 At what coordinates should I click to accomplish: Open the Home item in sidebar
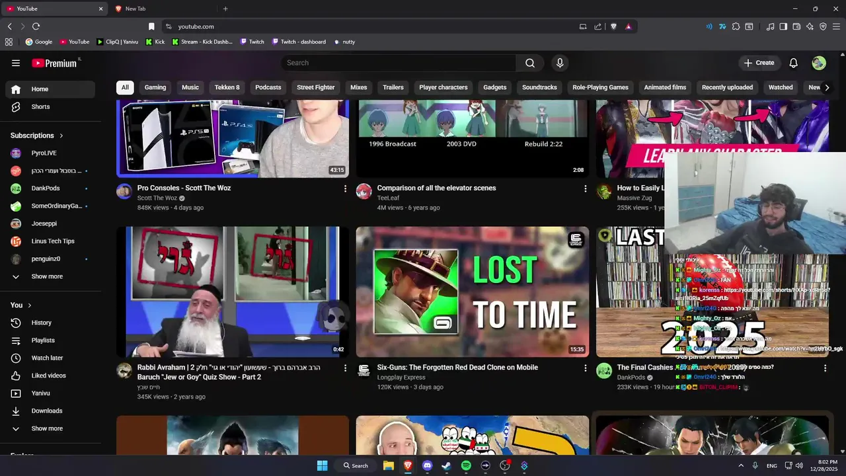(x=50, y=89)
